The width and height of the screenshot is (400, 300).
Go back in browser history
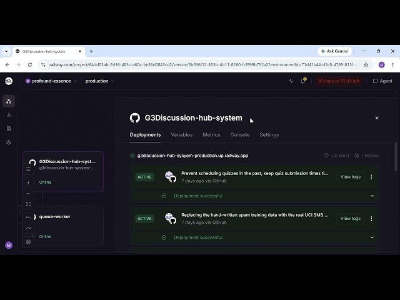point(7,65)
